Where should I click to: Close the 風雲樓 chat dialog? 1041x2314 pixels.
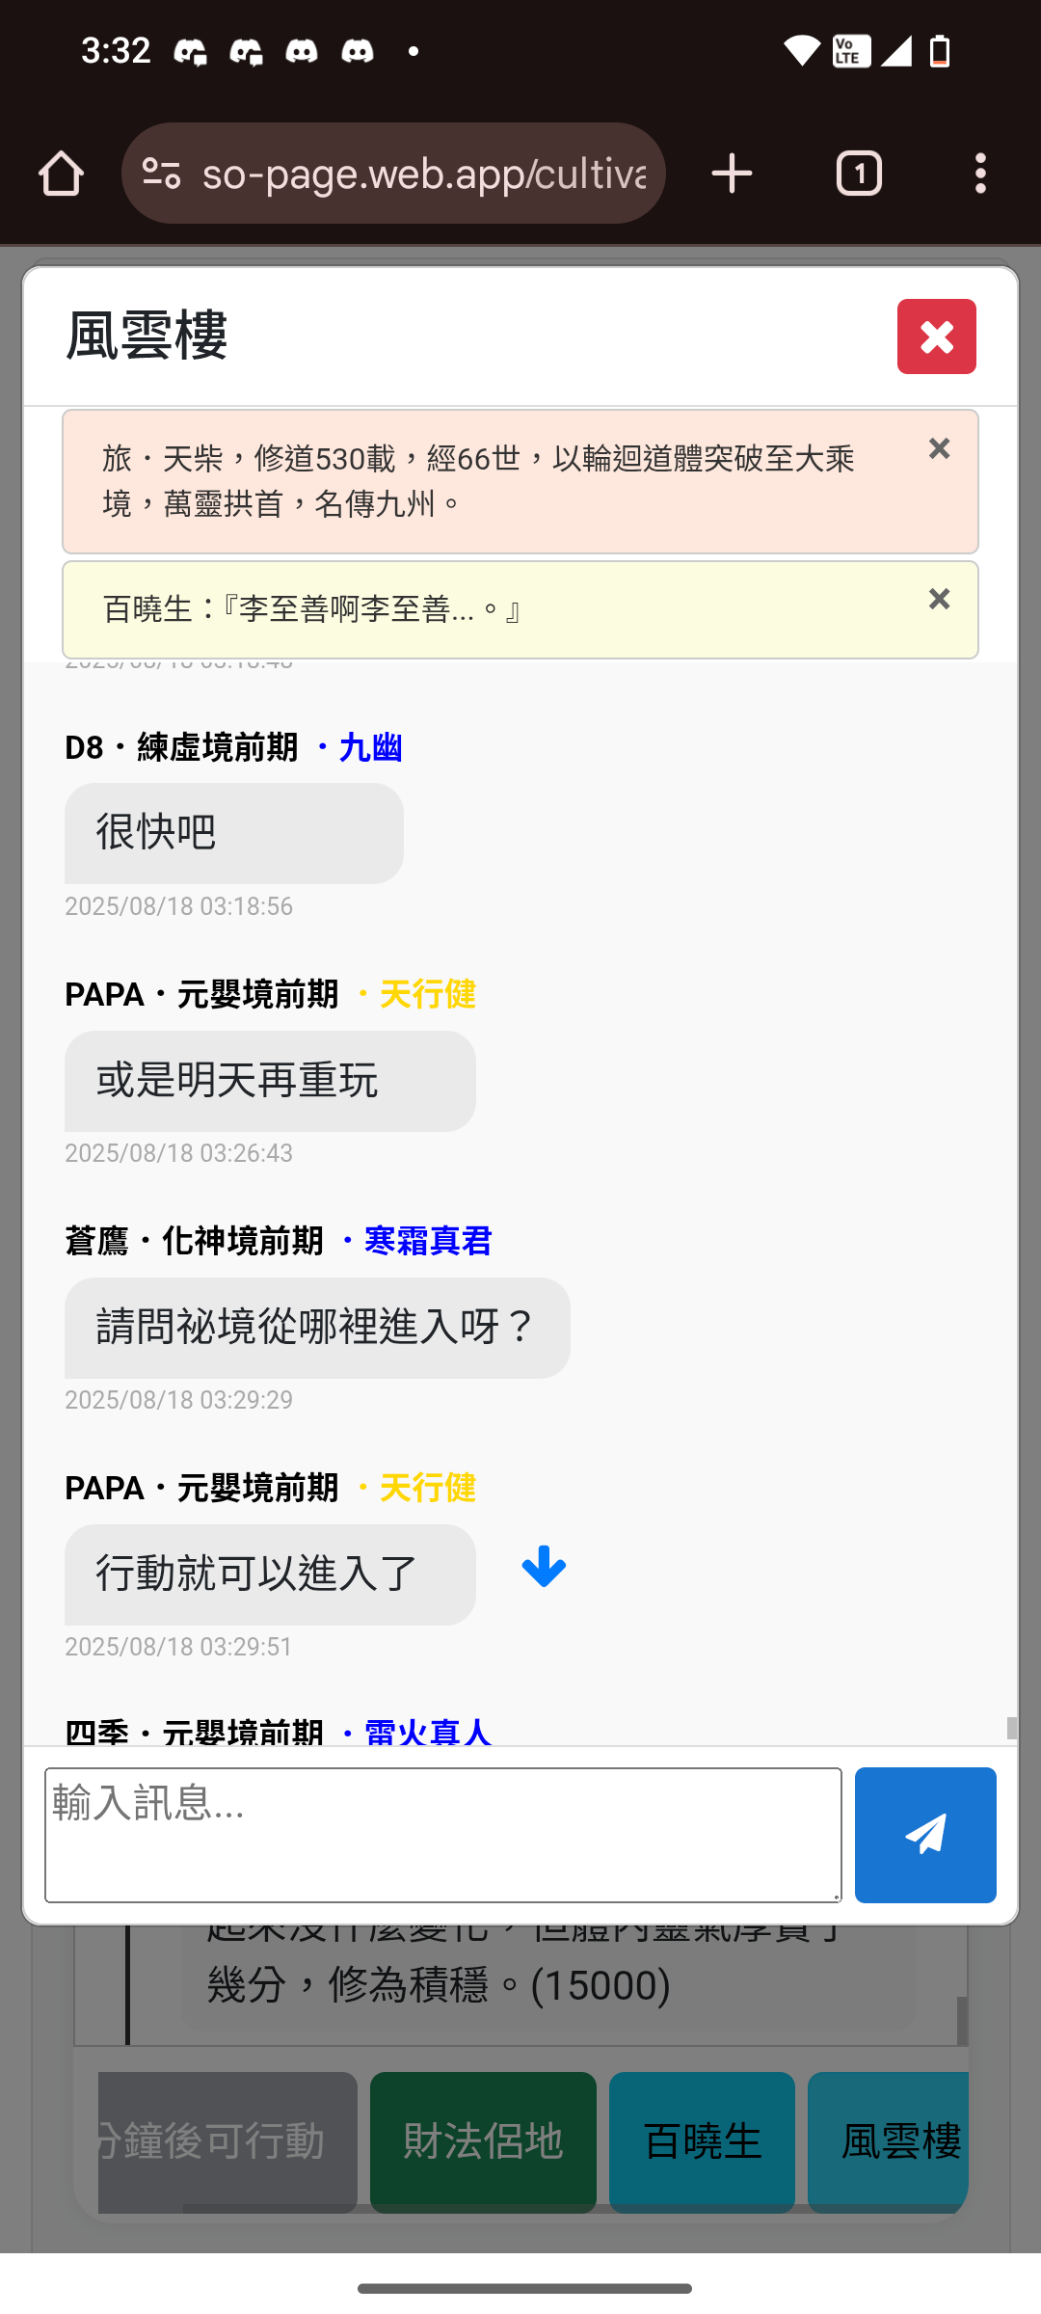coord(936,336)
